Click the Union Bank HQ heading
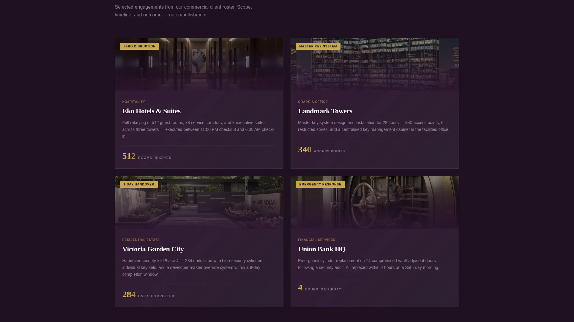 [x=322, y=249]
